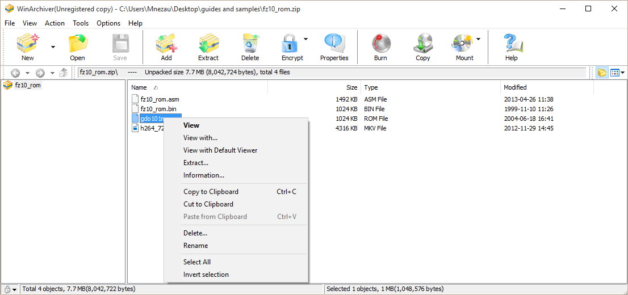This screenshot has height=295, width=628.
Task: Click the Delete recycle bin toolbar icon
Action: [250, 43]
